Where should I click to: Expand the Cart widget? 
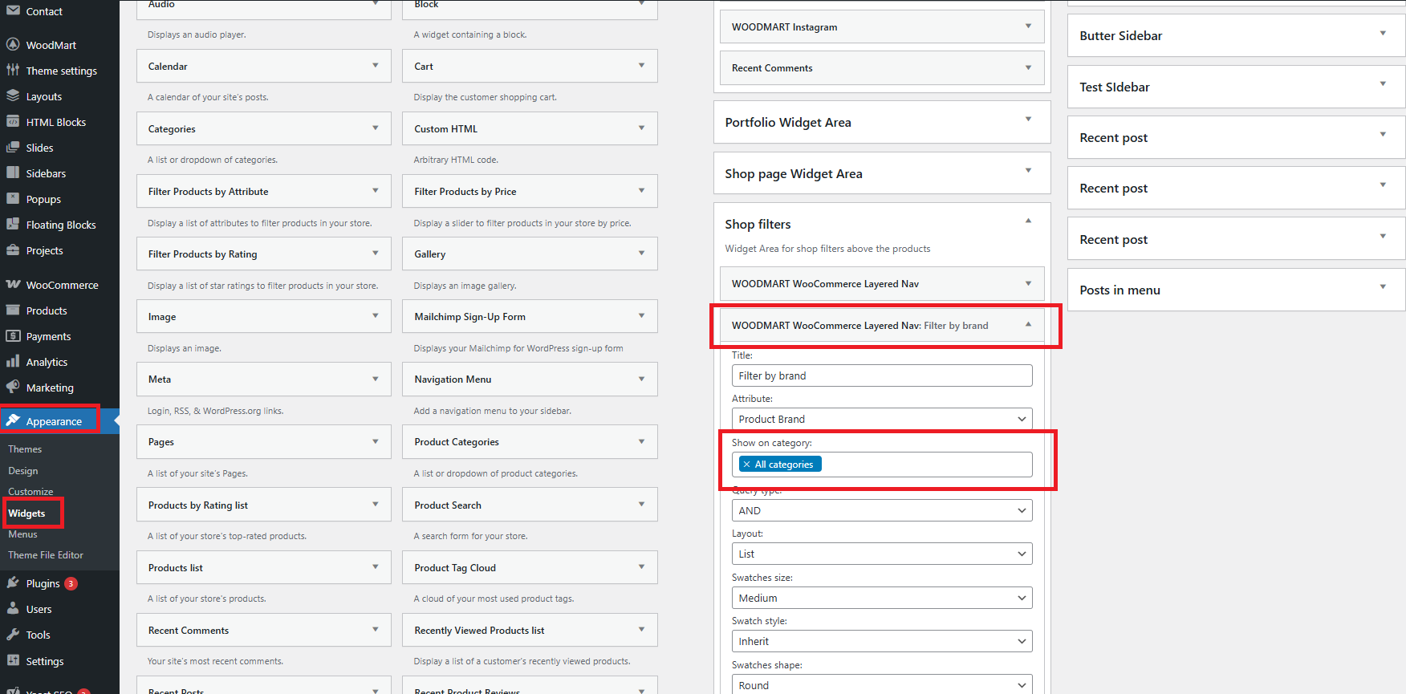[641, 65]
